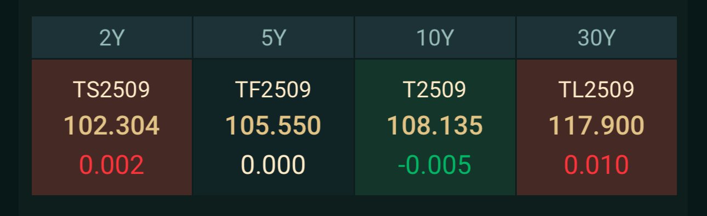Click the TL2509 symbol label
This screenshot has width=707, height=216.
[597, 90]
